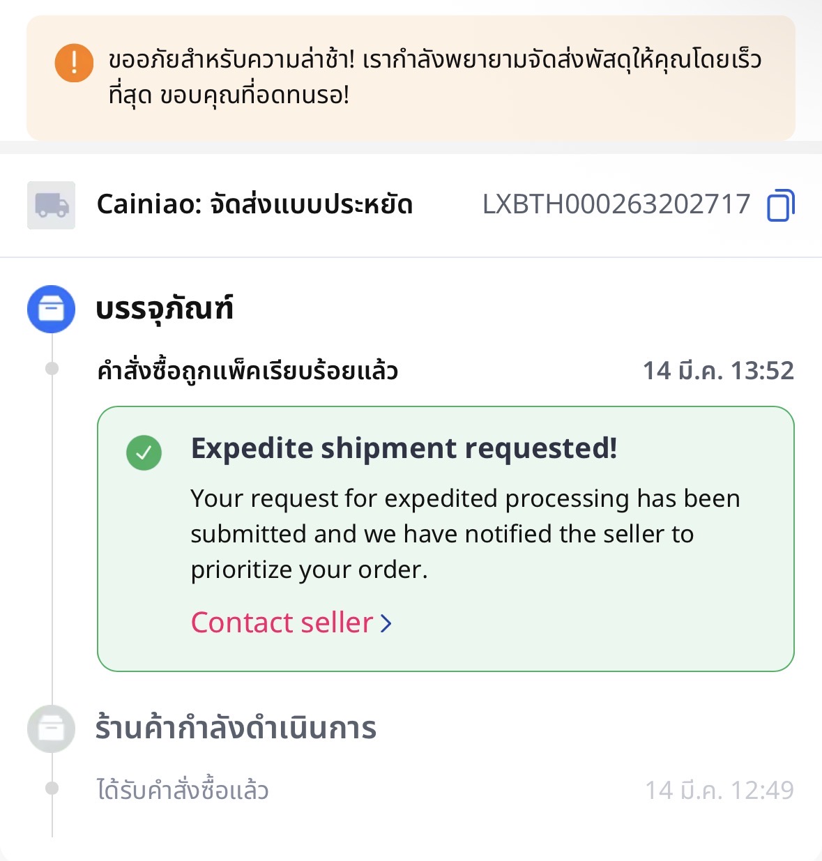Click timeline dot beside order packed status
Screen dimensions: 822x861
coord(52,369)
